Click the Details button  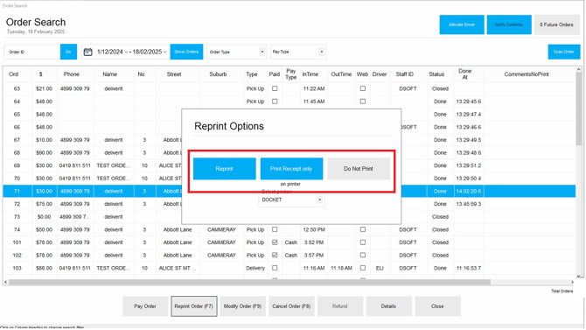pos(388,306)
